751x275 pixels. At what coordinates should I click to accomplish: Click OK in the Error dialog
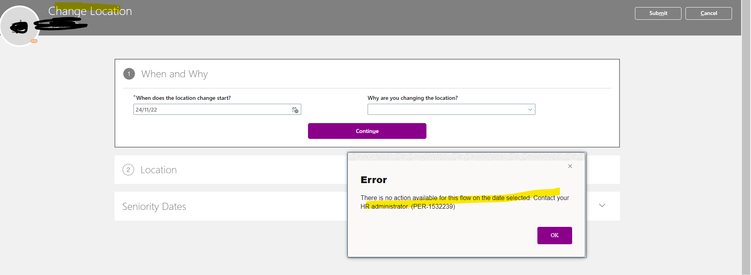[x=554, y=235]
